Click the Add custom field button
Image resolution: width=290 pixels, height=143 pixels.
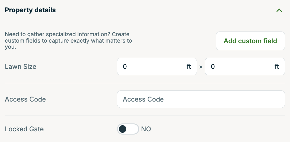250,41
